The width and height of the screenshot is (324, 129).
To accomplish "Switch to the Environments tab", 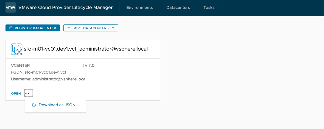I will [x=139, y=8].
